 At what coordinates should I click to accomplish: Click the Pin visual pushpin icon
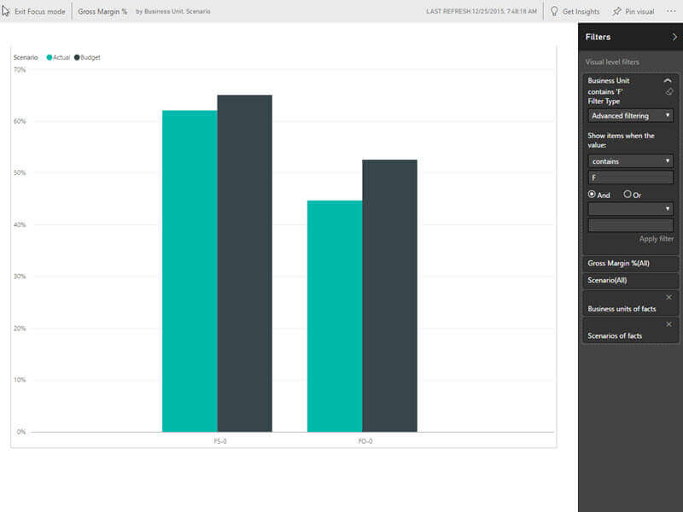tap(616, 11)
